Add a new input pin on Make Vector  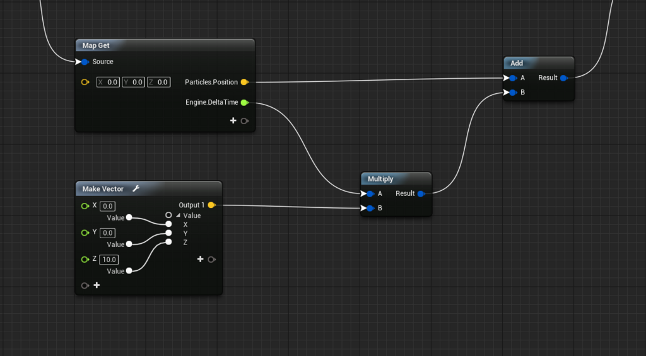pyautogui.click(x=97, y=285)
